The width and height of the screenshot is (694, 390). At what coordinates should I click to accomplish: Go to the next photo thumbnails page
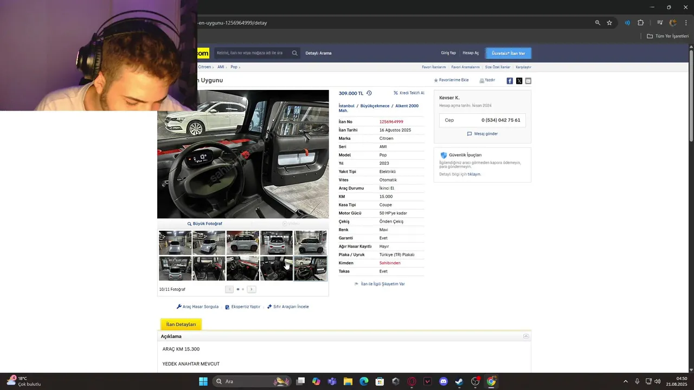252,289
